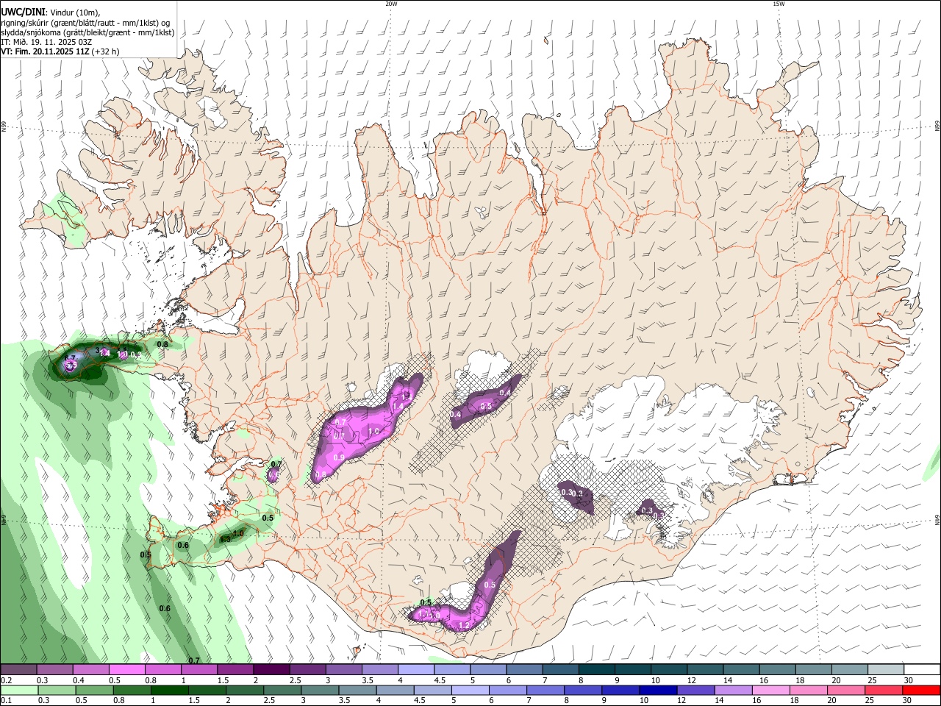941x706 pixels.
Task: Pick bottom legend swatch between 1 and 1.5
Action: point(169,690)
